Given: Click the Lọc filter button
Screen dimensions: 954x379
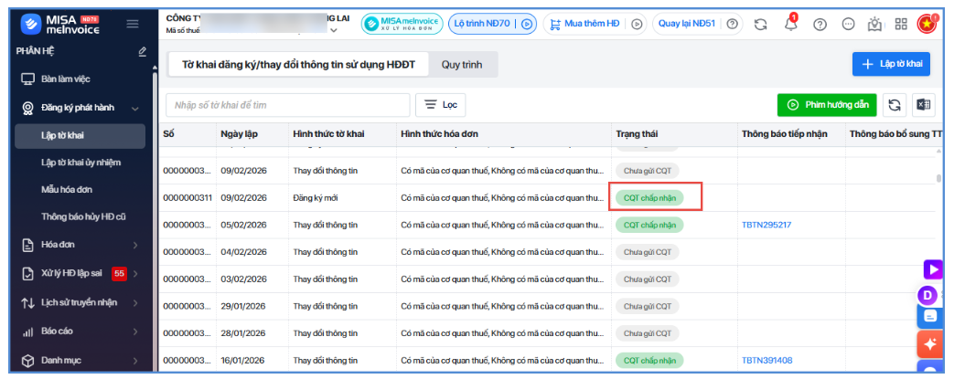Looking at the screenshot, I should point(441,105).
